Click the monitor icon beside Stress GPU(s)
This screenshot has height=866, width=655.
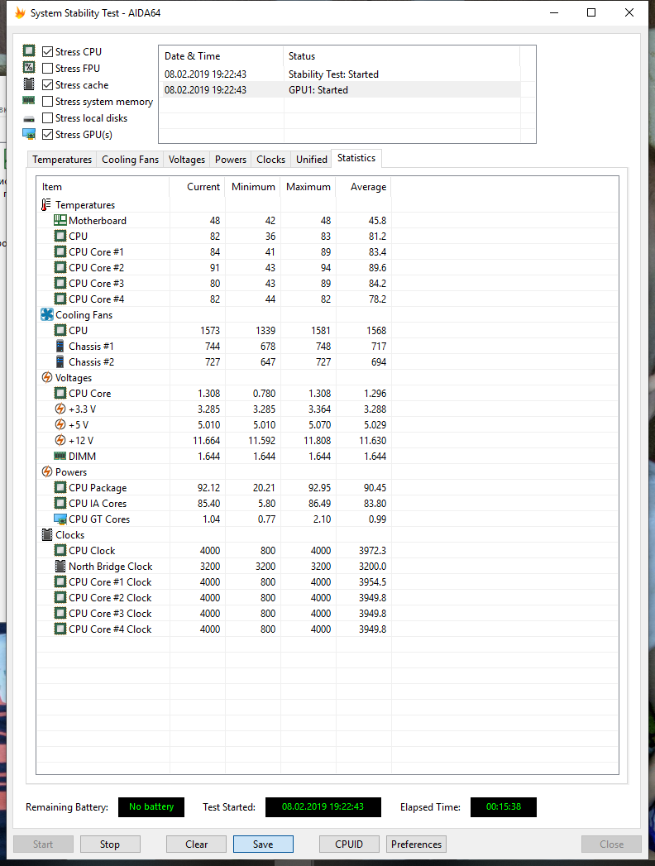(x=29, y=134)
